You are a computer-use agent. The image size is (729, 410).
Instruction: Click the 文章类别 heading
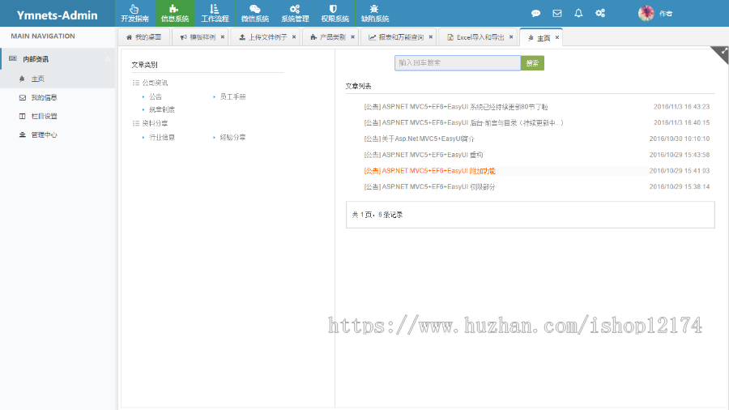(x=144, y=65)
